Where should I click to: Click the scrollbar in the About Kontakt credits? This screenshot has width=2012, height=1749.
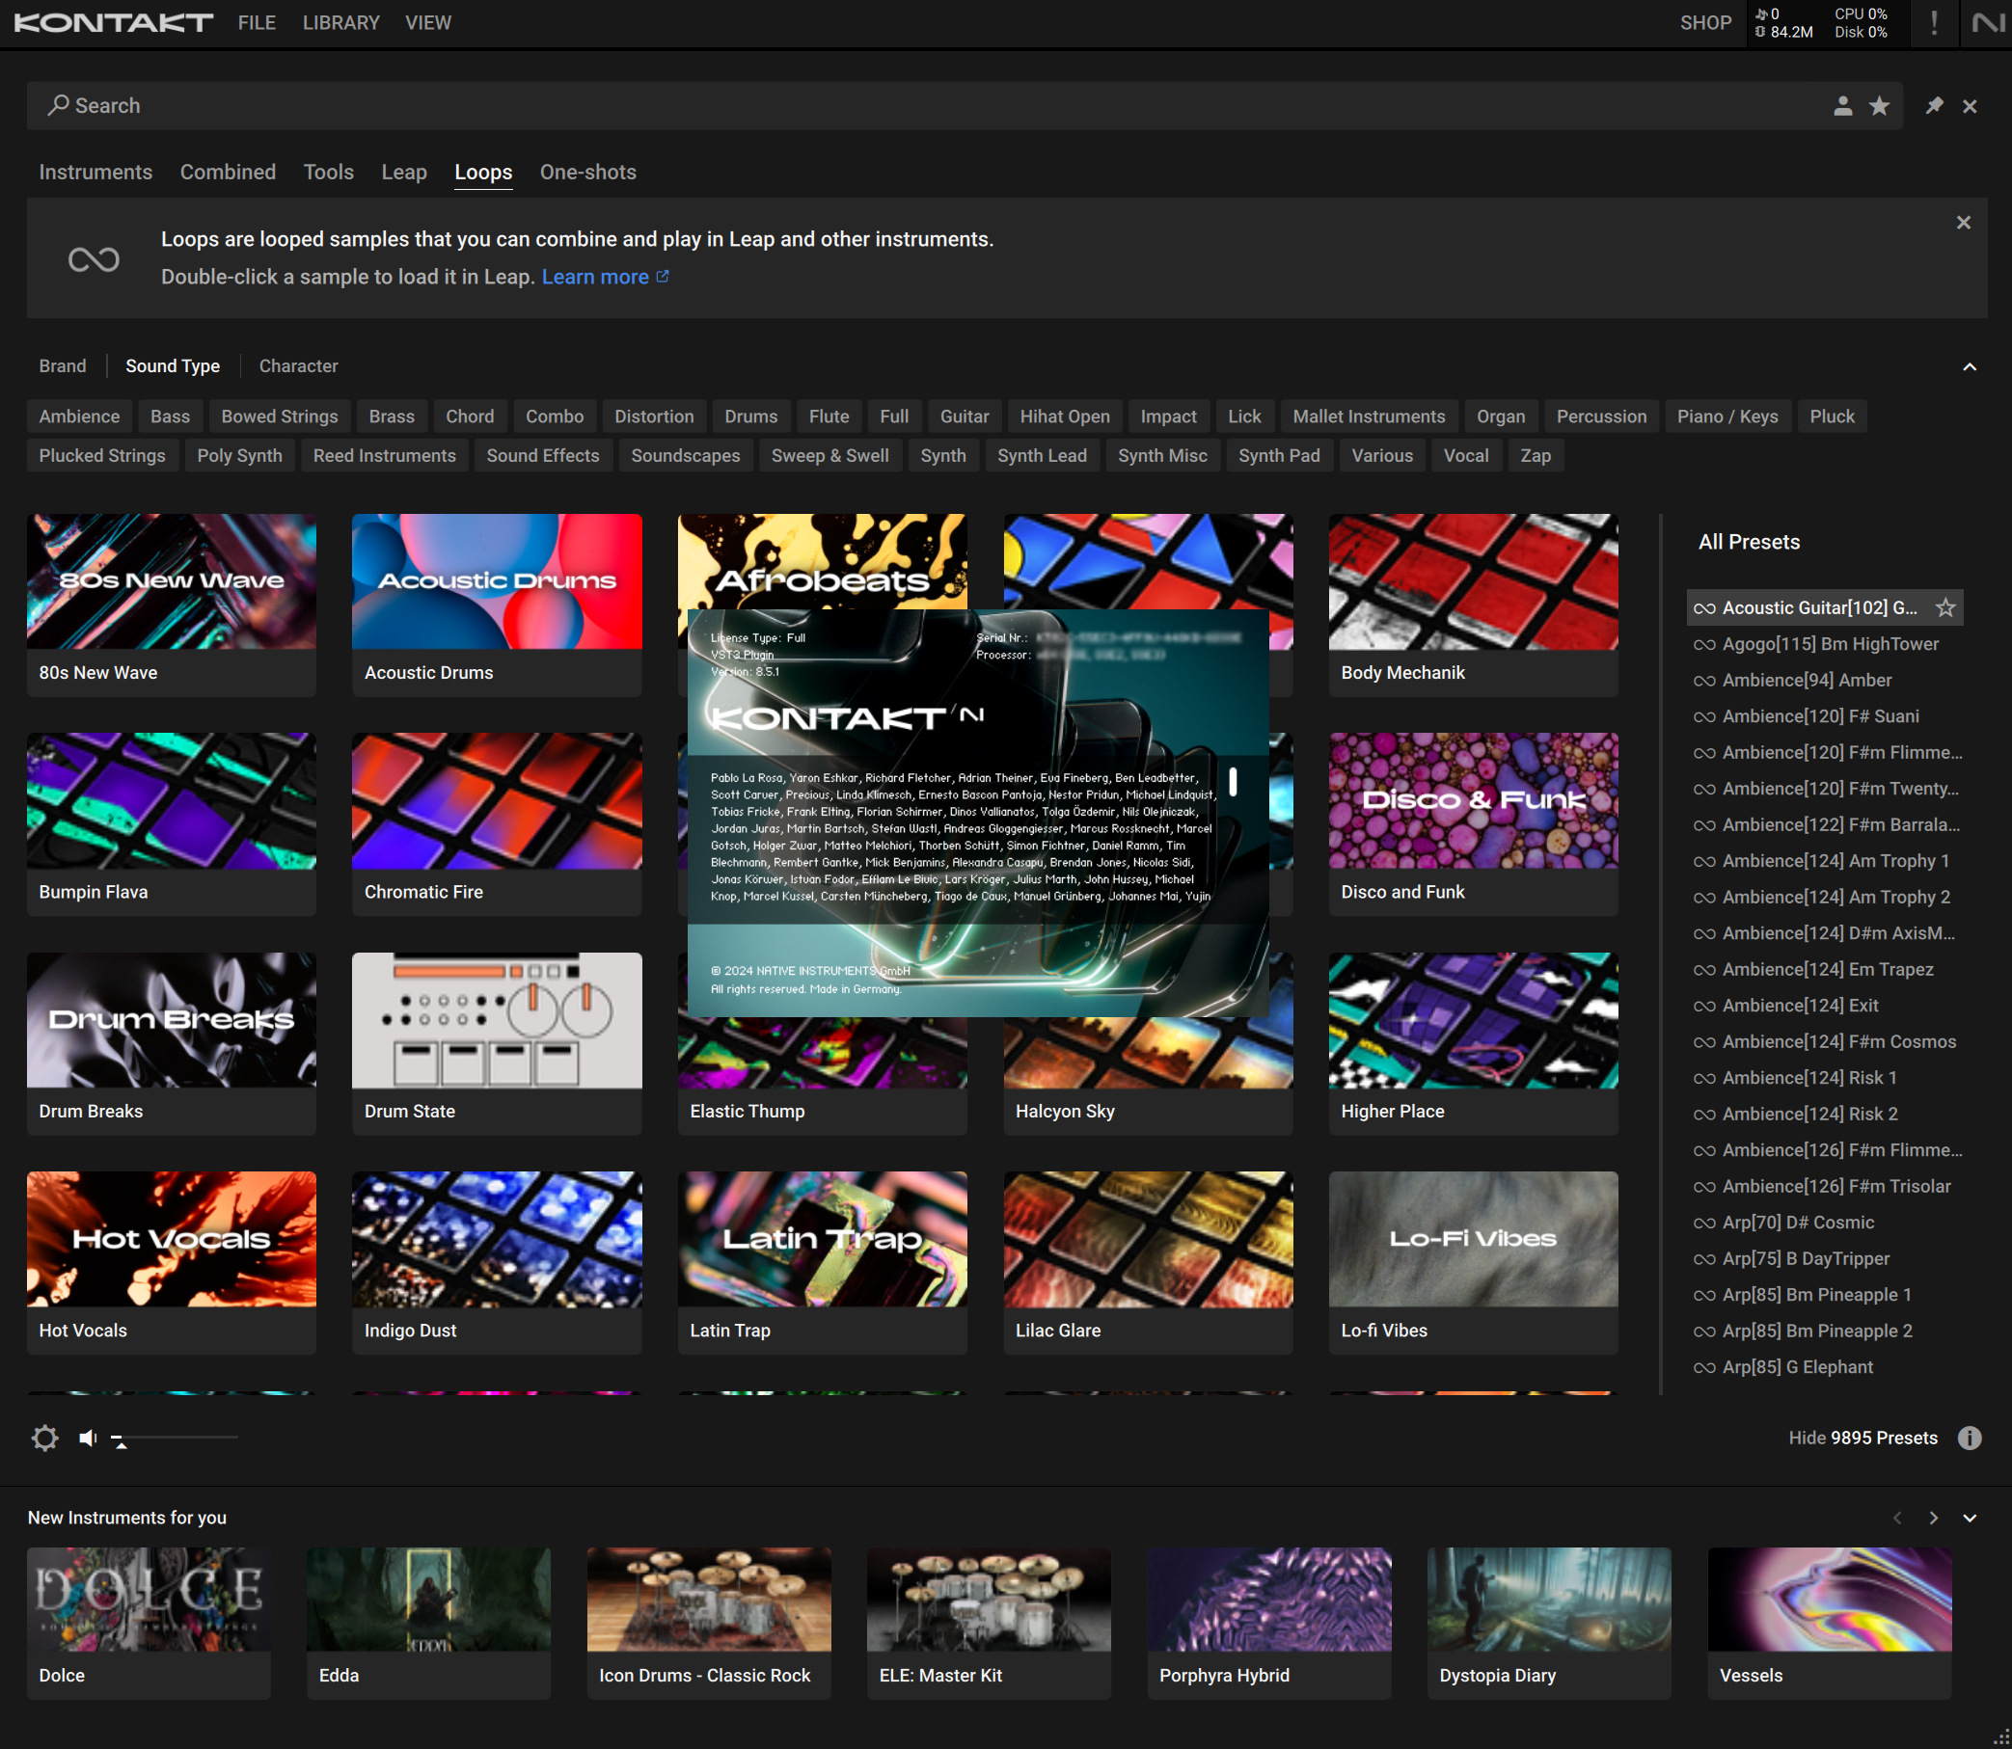(1233, 781)
